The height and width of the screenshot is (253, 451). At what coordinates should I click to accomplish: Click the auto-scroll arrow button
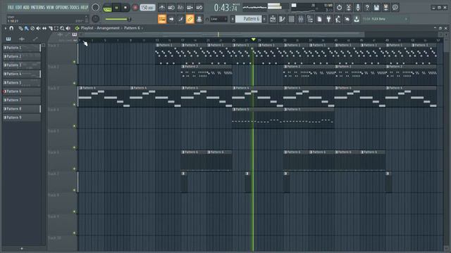(171, 19)
